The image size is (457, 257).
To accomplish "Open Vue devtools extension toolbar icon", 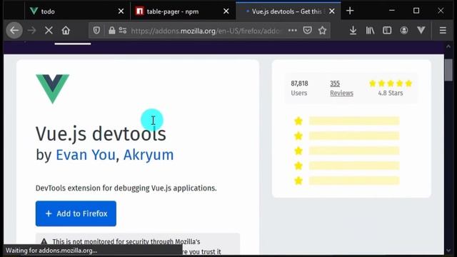I will click(x=421, y=30).
